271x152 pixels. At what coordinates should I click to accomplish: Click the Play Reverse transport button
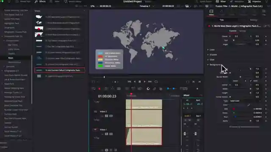pos(135,81)
